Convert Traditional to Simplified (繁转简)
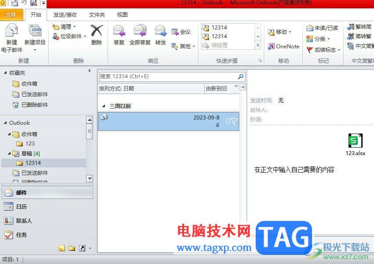Image resolution: width=374 pixels, height=264 pixels. tap(359, 27)
